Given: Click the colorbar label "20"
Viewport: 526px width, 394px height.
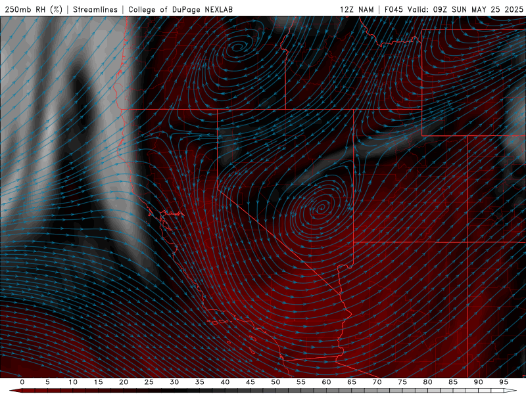Looking at the screenshot, I should [x=124, y=382].
